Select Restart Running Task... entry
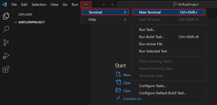 (x=169, y=68)
